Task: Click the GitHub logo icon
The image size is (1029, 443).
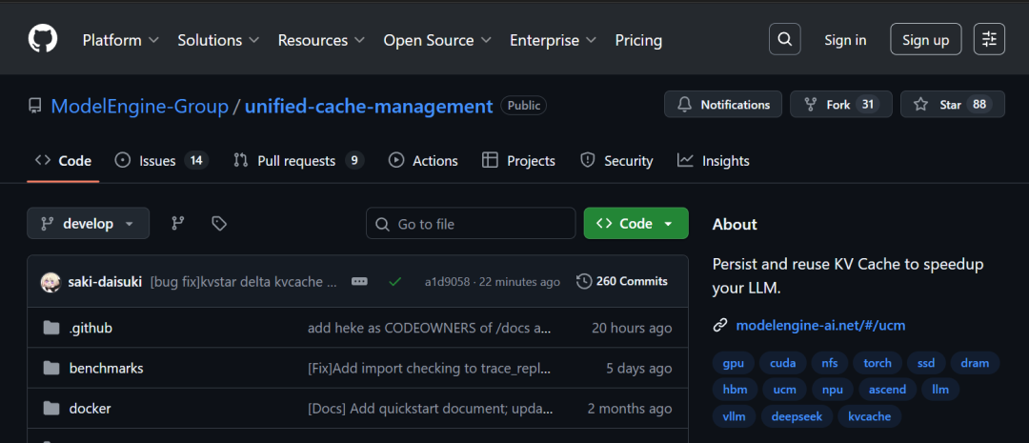Action: tap(43, 39)
